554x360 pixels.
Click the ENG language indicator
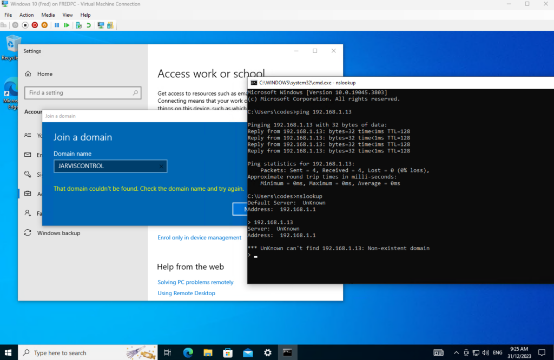point(498,352)
